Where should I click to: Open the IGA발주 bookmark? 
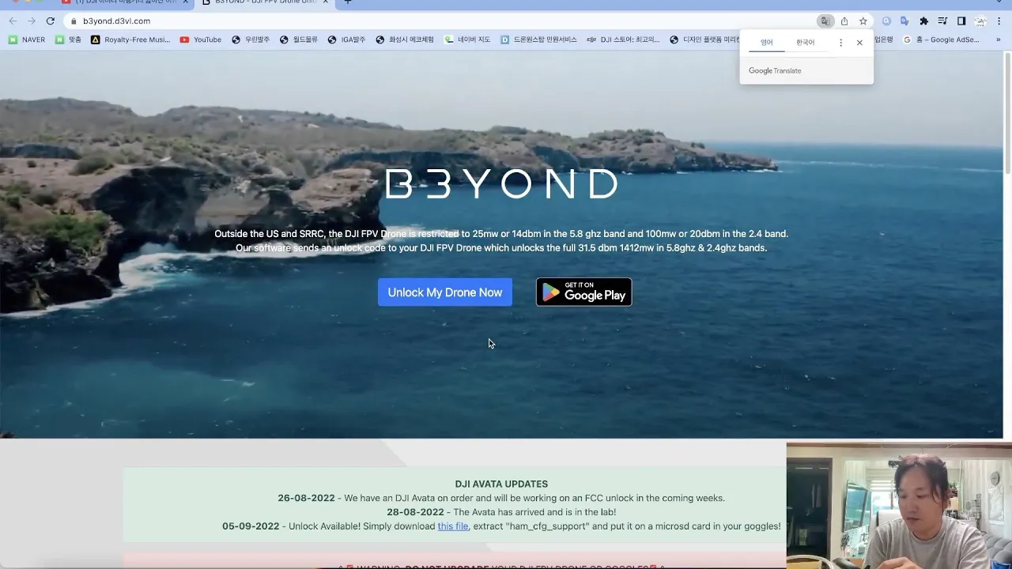[x=346, y=40]
